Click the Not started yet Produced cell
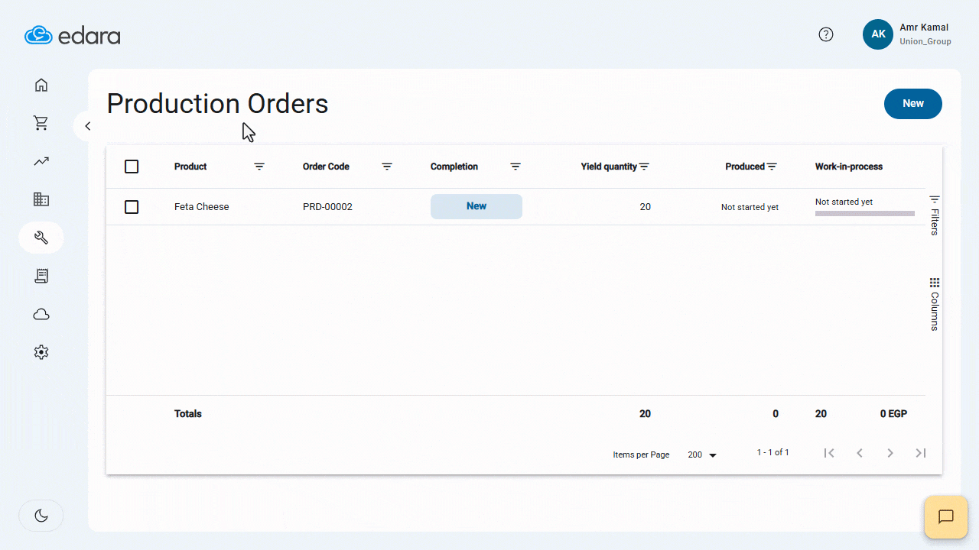Viewport: 979px width, 550px height. (750, 207)
